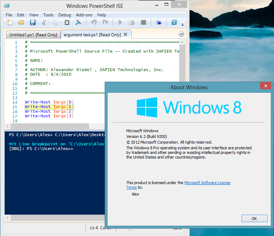Click the script pane horizontal scrollbar thumb
274x236 pixels.
(50, 126)
